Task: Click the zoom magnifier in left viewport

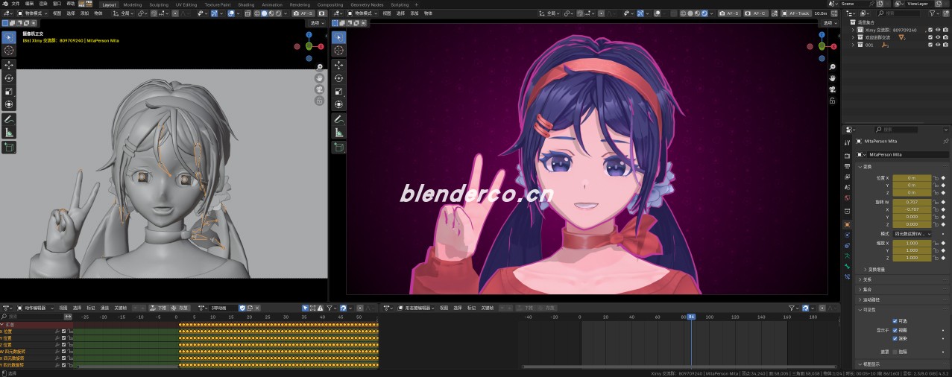Action: [x=319, y=67]
